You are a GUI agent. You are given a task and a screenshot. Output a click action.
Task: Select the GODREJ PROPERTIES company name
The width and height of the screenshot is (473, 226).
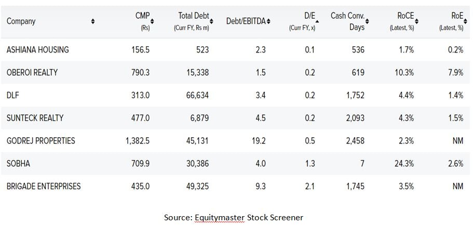40,141
